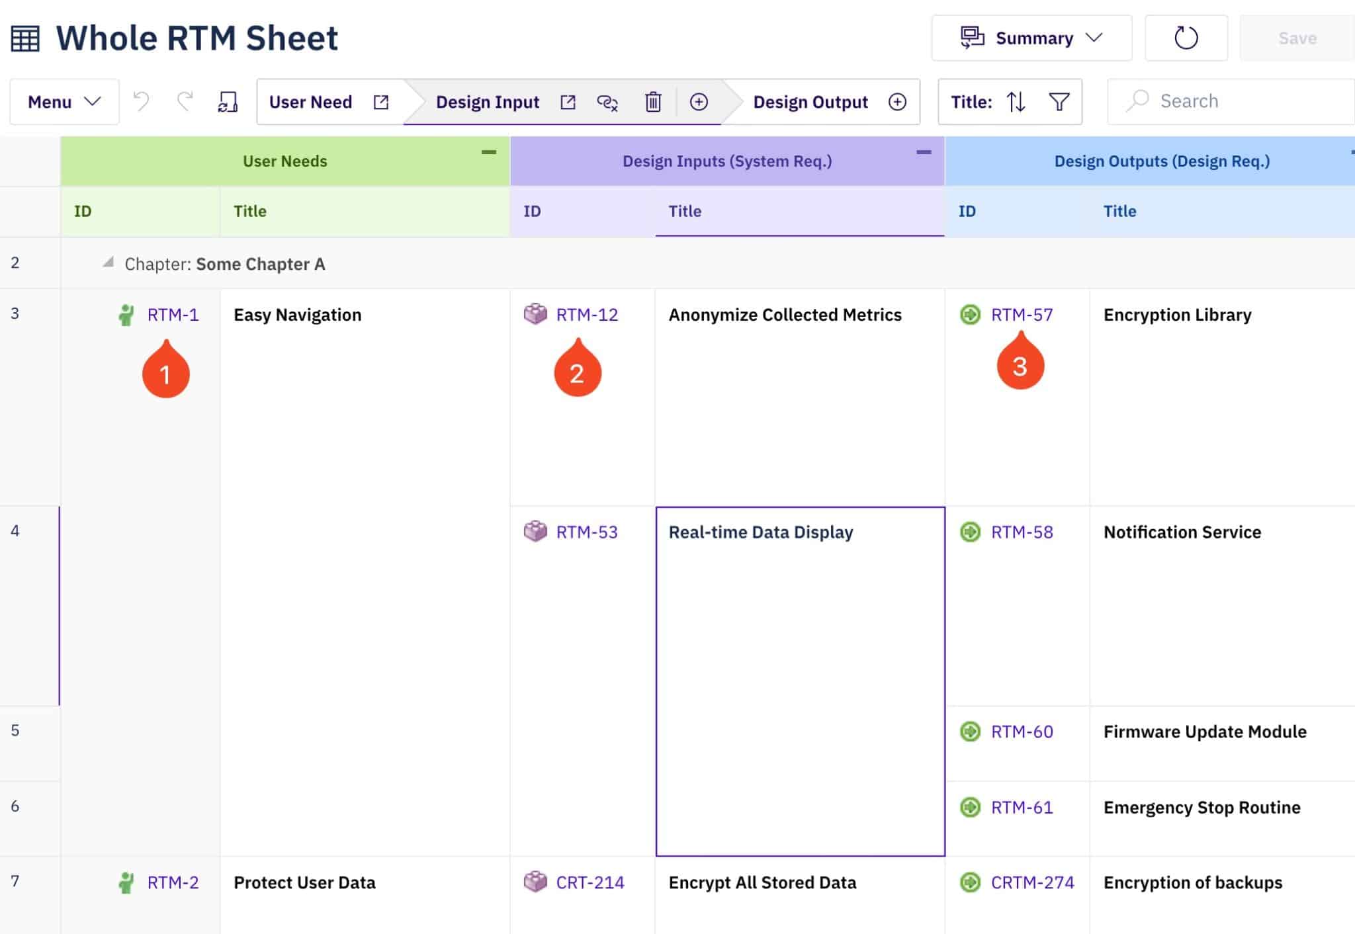This screenshot has height=934, width=1355.
Task: Open the filter icon in the Title box
Action: click(1059, 101)
